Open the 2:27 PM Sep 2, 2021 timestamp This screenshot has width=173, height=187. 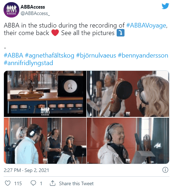point(26,170)
